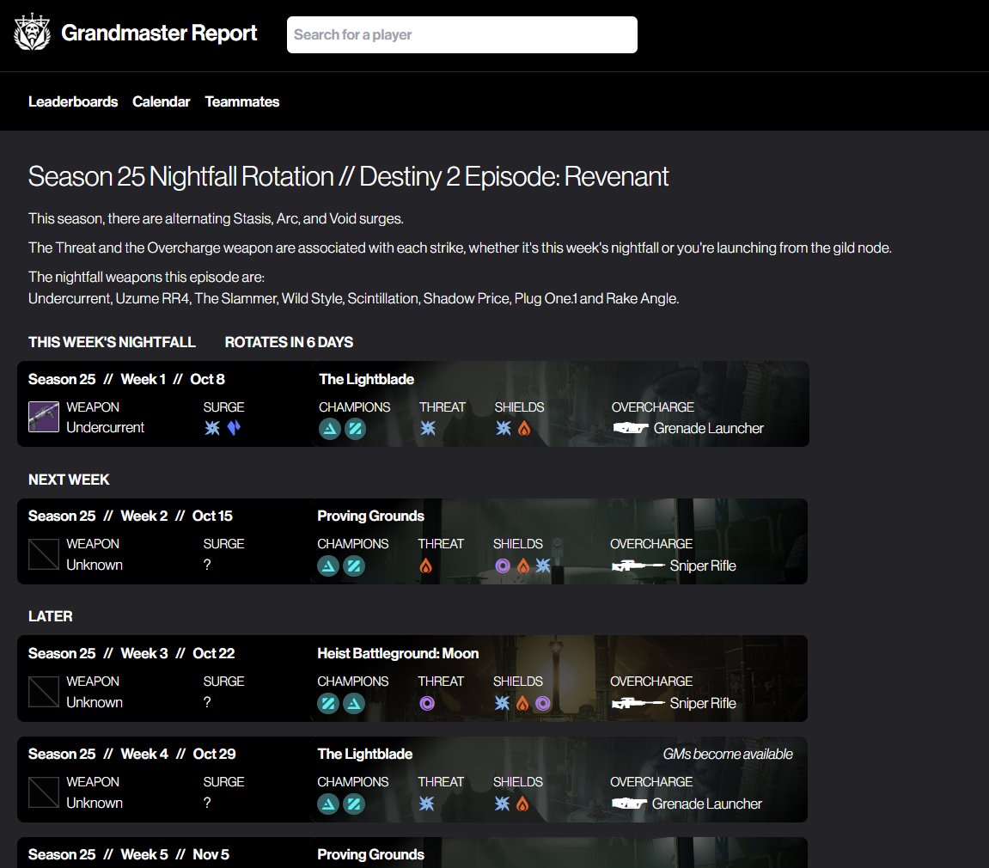Click Barrier champion icon in Week 3 row
This screenshot has width=989, height=868.
(x=354, y=703)
